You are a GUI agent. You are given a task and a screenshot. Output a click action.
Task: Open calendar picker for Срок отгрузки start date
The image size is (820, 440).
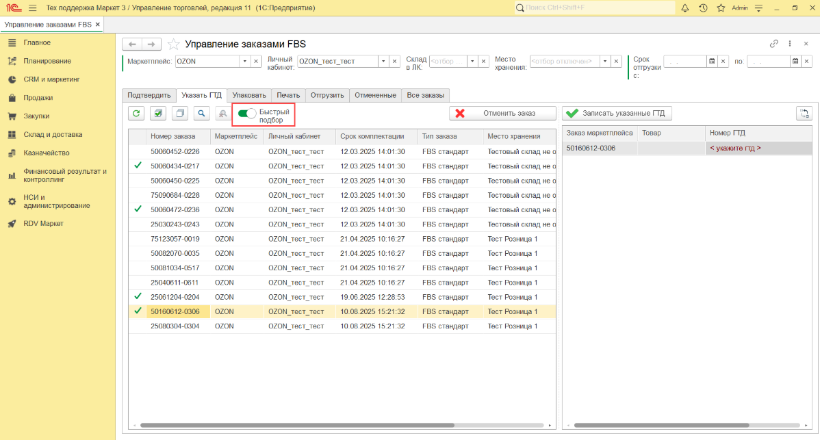click(712, 61)
